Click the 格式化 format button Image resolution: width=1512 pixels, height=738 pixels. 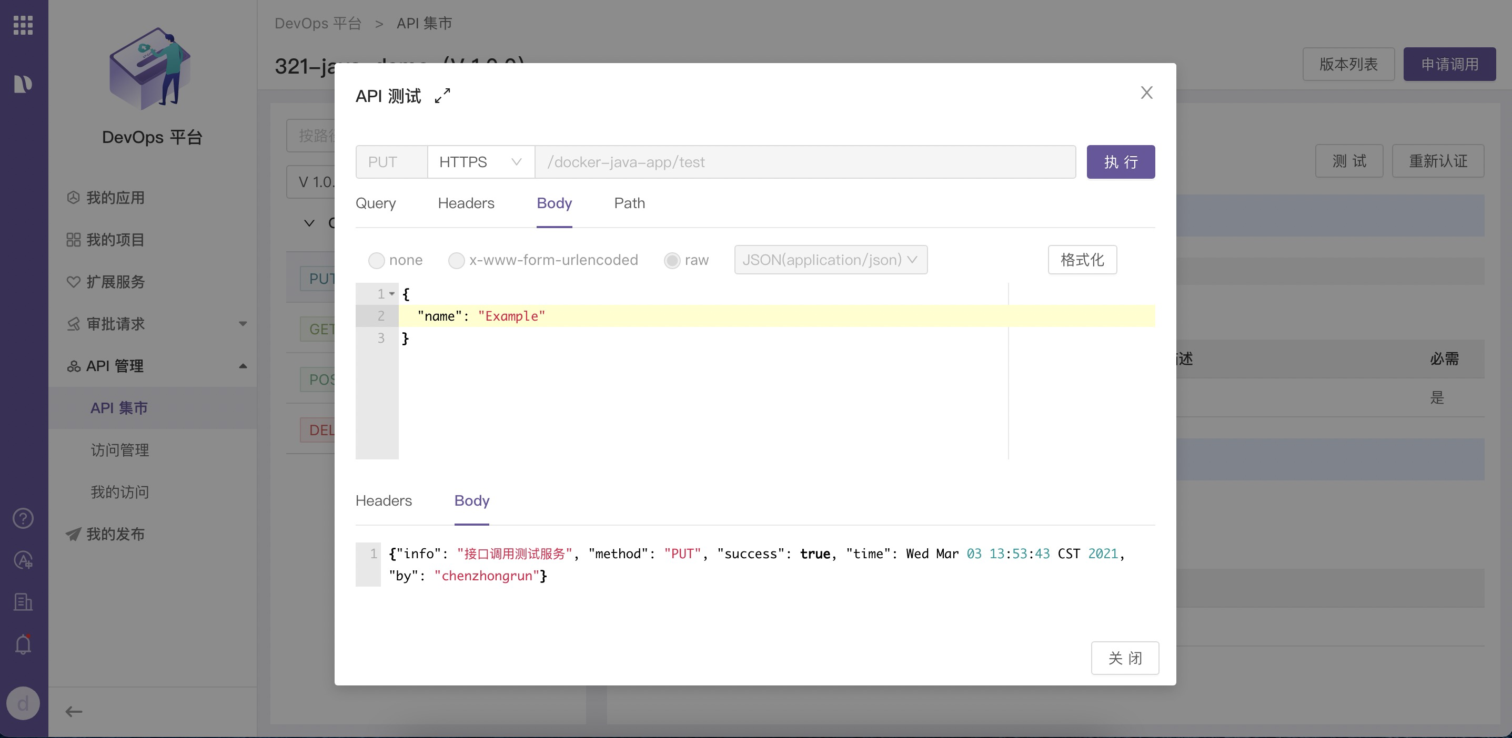(1082, 260)
